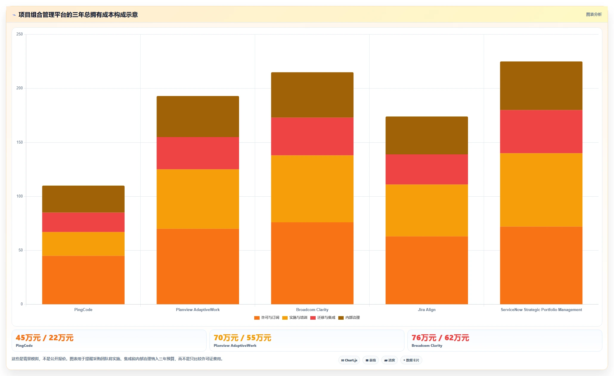Click the 70万元 / 55万元 card value
Viewport: 614px width, 376px height.
click(243, 338)
